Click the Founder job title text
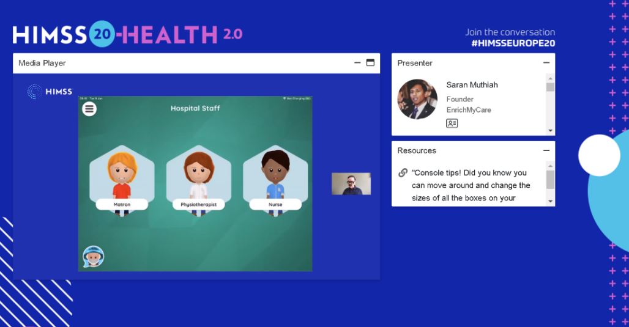 pos(460,99)
